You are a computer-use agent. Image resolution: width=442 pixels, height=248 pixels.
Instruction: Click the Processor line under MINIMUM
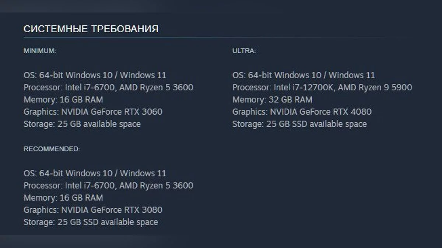[x=108, y=87]
